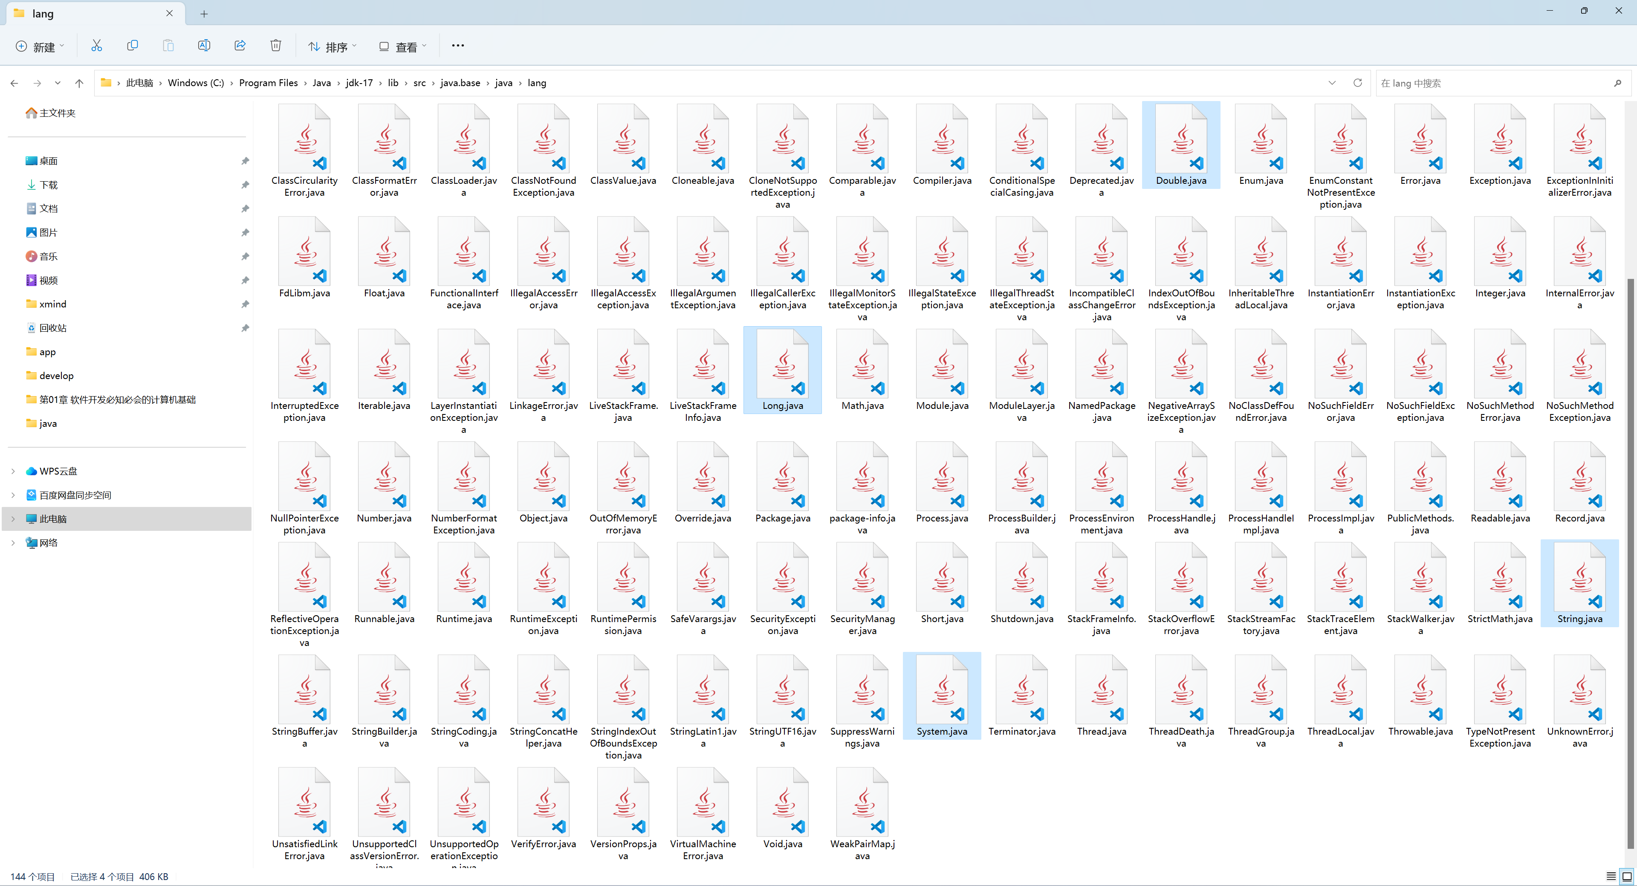The image size is (1637, 886).
Task: Open the 排序 sort dropdown
Action: [x=333, y=46]
